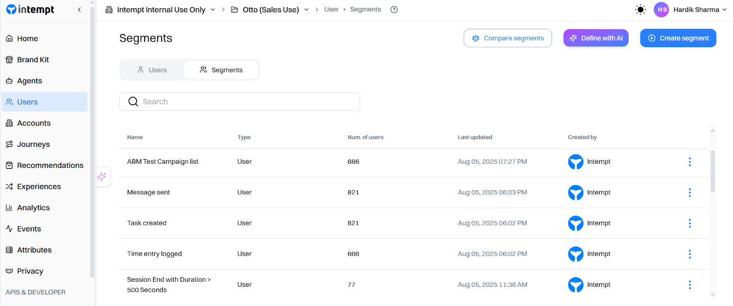Toggle the light/dark theme sun icon
733x306 pixels.
click(x=640, y=10)
